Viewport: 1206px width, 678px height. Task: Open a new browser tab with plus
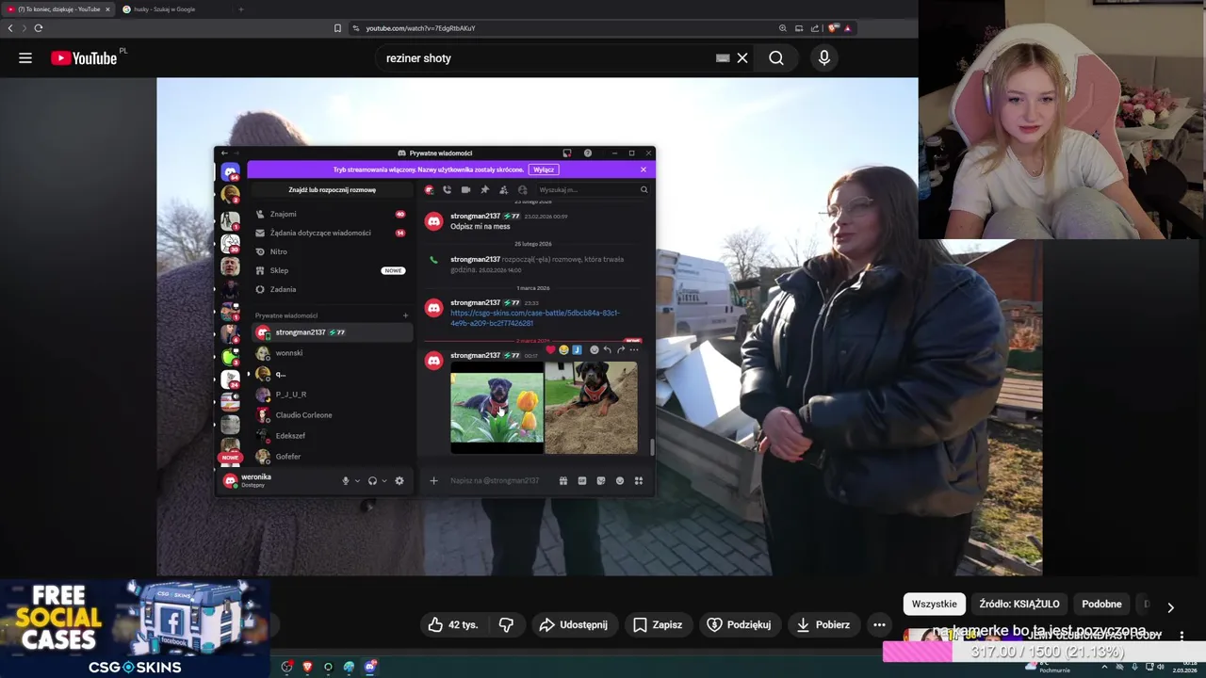[240, 9]
